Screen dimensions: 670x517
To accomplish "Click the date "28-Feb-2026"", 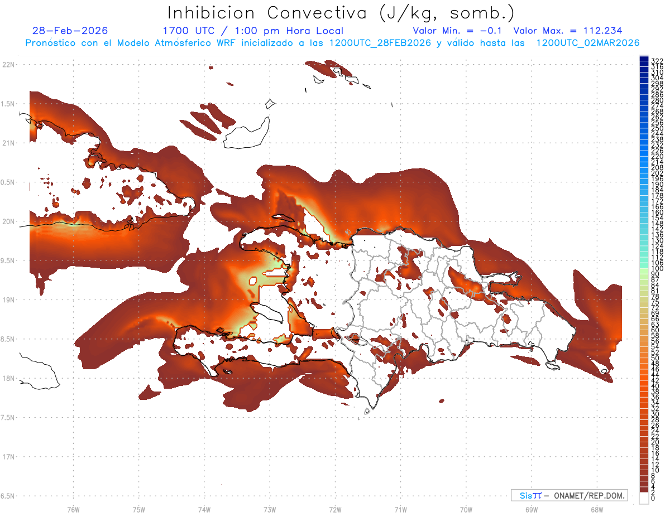I will 70,31.
